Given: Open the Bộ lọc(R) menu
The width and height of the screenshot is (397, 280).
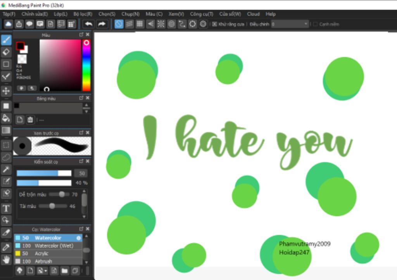Looking at the screenshot, I should pyautogui.click(x=83, y=14).
